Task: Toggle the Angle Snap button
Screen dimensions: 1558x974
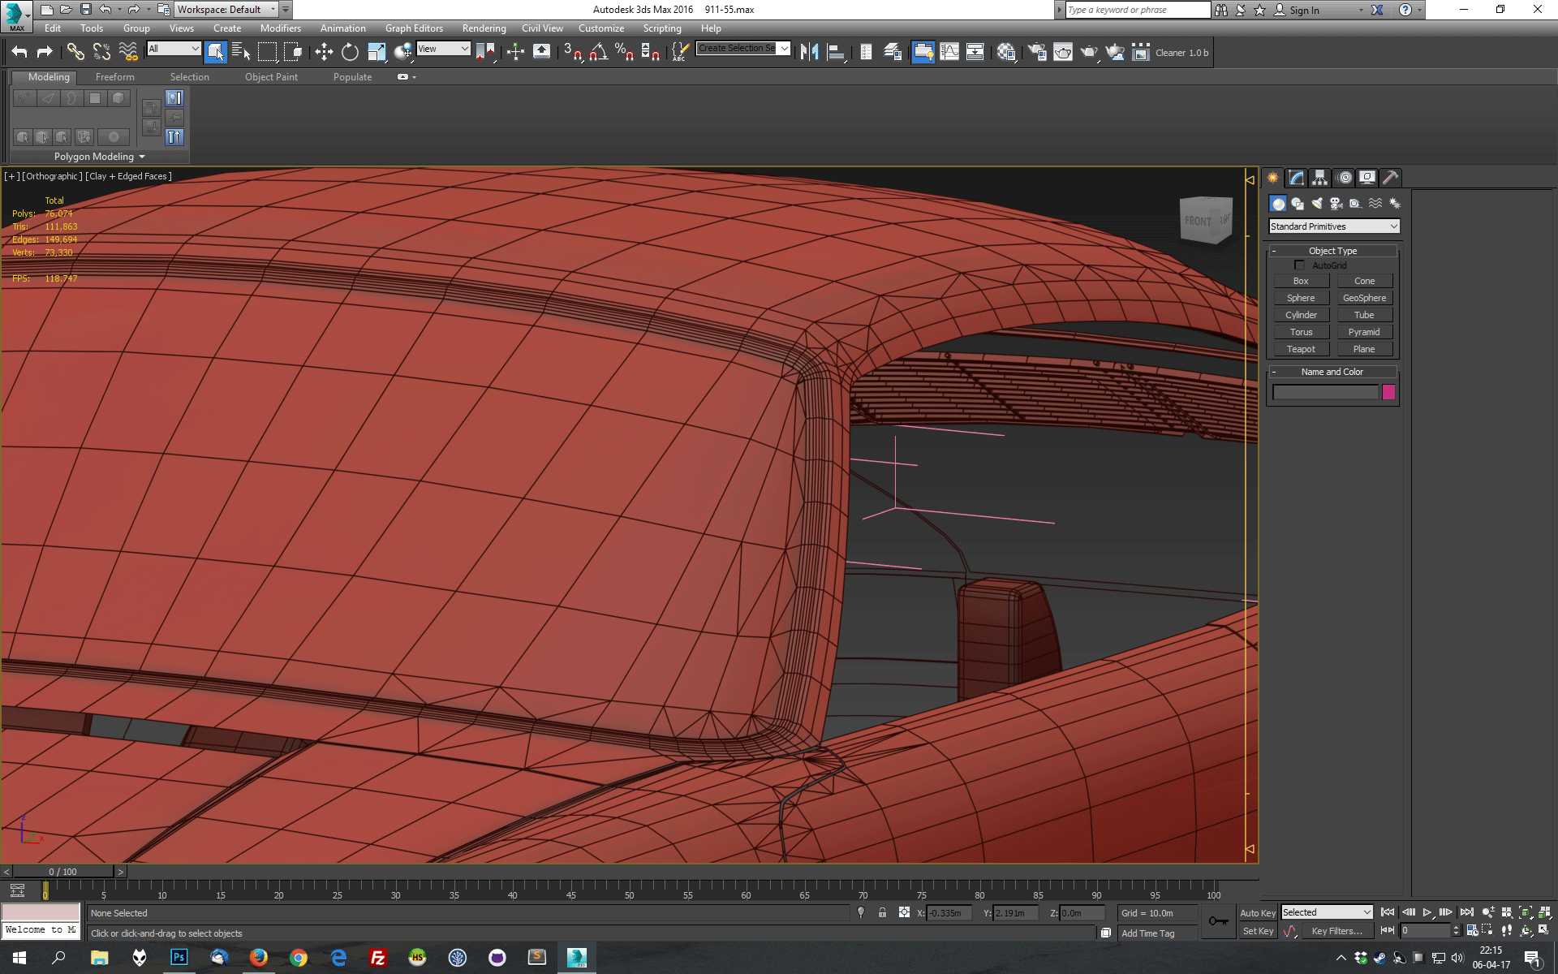Action: (x=599, y=53)
